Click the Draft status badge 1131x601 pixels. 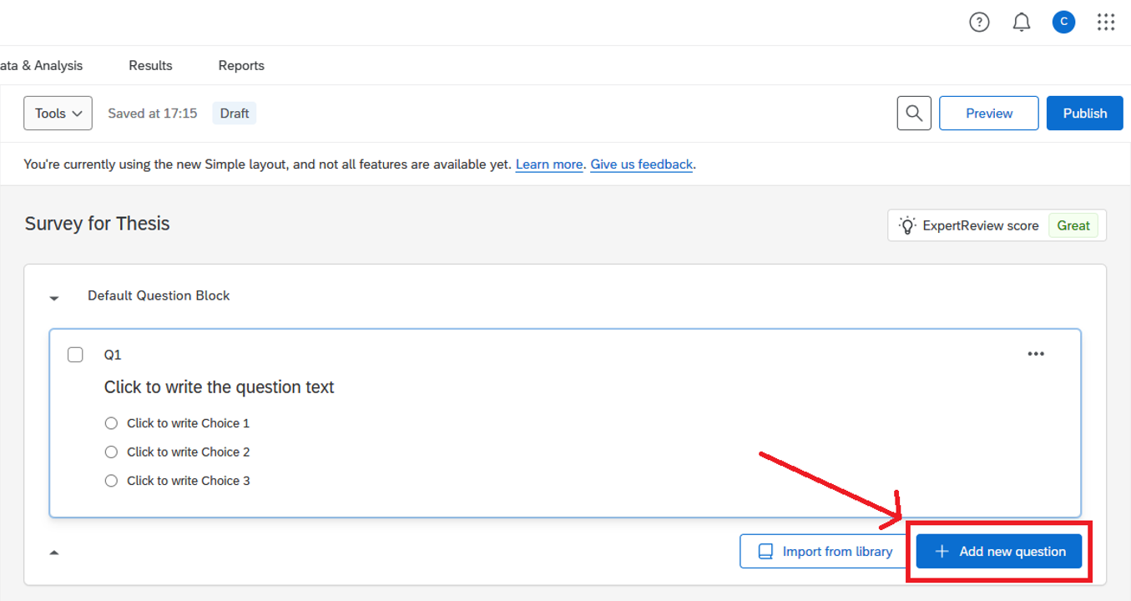pos(235,114)
